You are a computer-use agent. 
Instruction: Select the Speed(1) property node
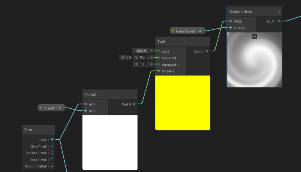50,108
